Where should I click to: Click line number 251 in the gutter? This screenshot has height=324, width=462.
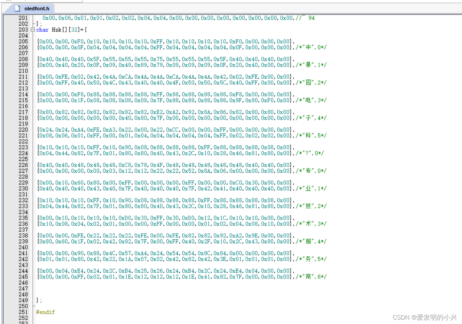pyautogui.click(x=23, y=312)
